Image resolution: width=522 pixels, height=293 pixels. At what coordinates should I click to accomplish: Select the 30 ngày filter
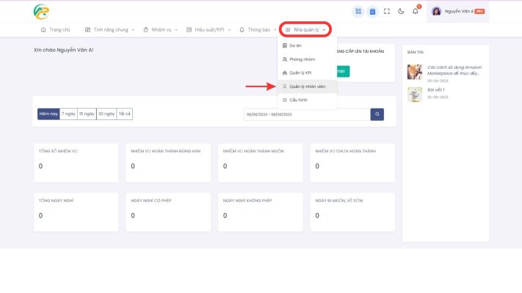106,114
